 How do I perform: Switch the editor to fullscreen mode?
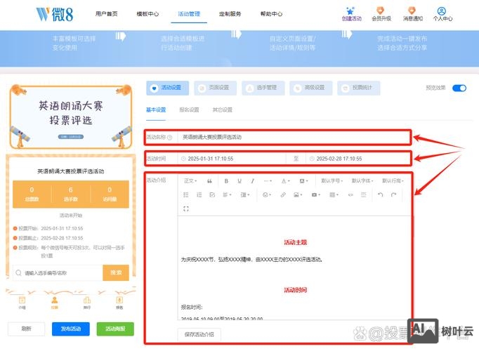point(186,208)
